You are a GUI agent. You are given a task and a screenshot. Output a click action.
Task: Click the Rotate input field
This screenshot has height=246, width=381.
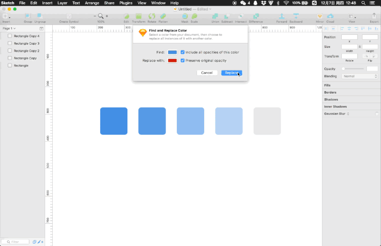(349, 56)
